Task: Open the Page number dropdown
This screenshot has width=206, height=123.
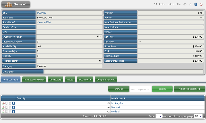Action: 159,116
